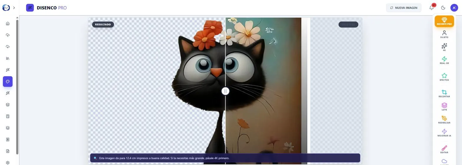
Task: Open the EDITAR brush tool
Action: pos(444,149)
